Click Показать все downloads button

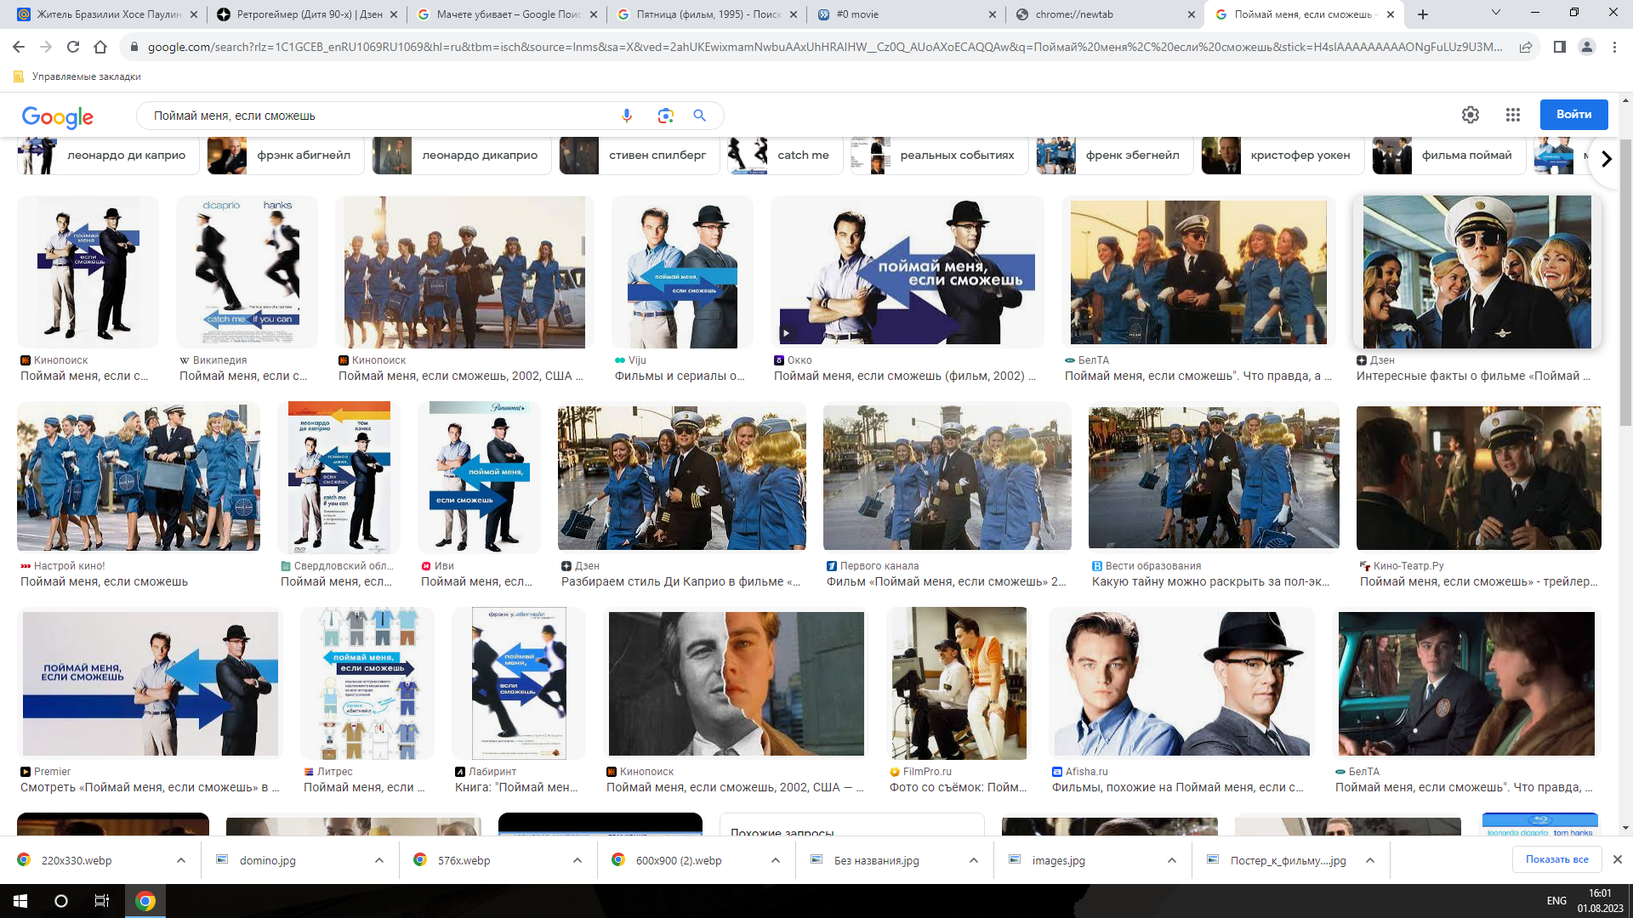(1556, 859)
